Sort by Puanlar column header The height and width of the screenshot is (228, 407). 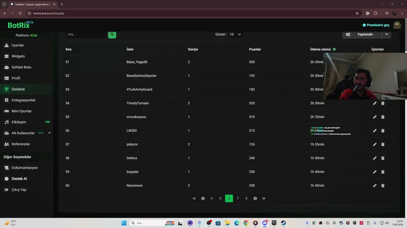pos(255,49)
